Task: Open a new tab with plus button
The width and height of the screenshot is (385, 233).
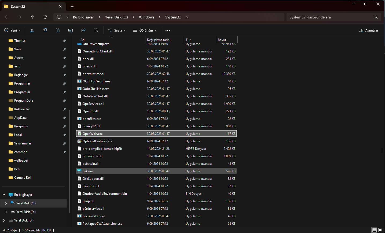Action: point(72,6)
